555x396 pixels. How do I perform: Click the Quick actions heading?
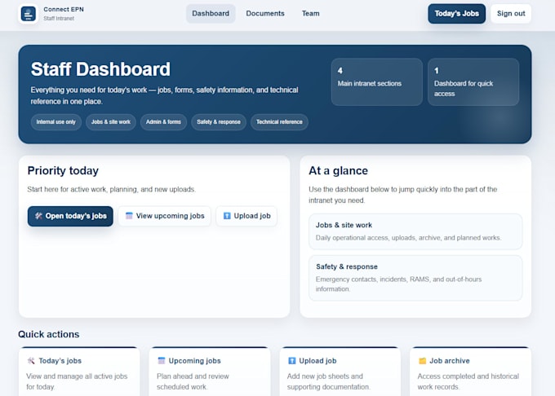click(x=49, y=334)
